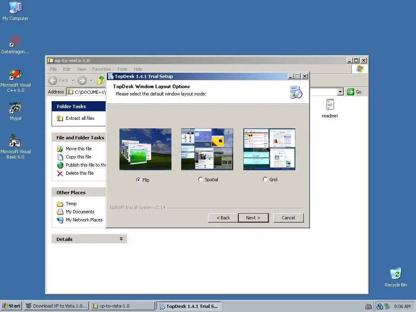
Task: Click the Explorer Forward arrow button
Action: pos(82,80)
